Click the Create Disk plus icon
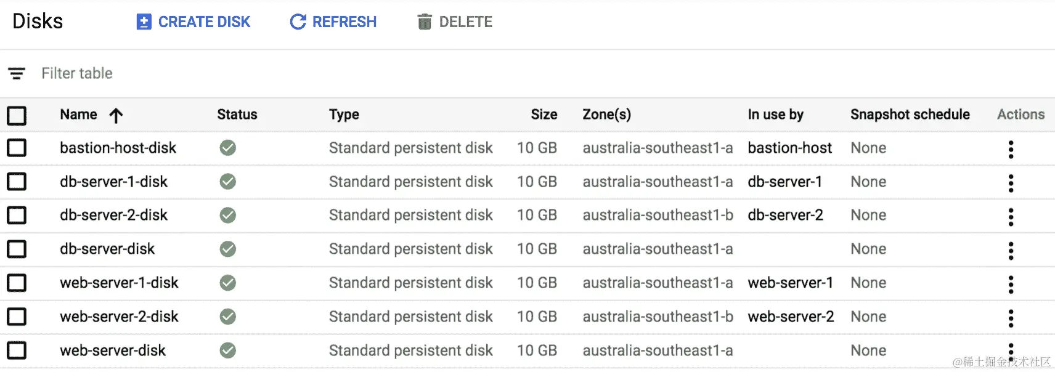 tap(144, 22)
